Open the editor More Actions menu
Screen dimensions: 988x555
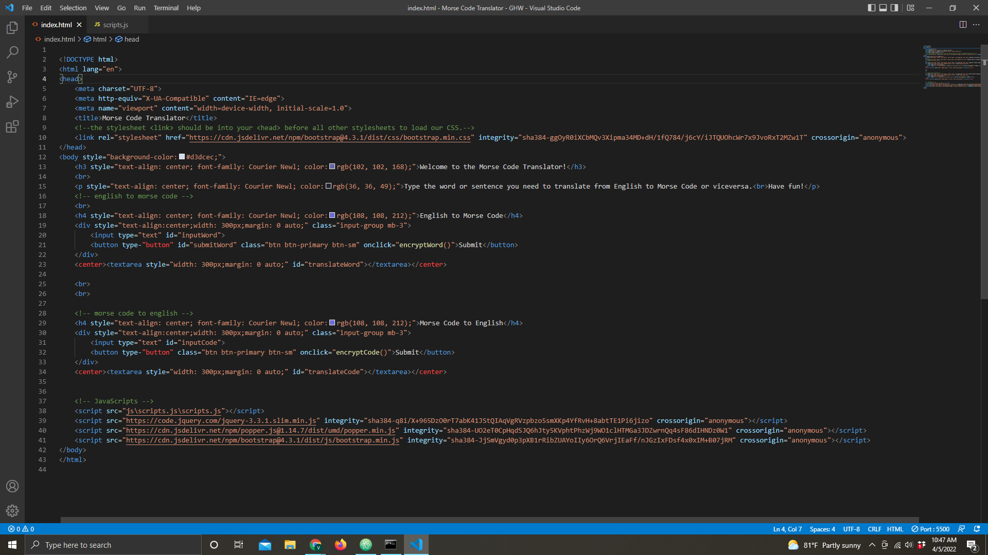[976, 24]
